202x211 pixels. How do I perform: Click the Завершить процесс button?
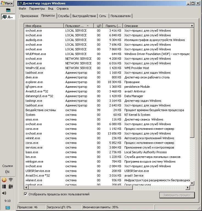[x=177, y=195]
